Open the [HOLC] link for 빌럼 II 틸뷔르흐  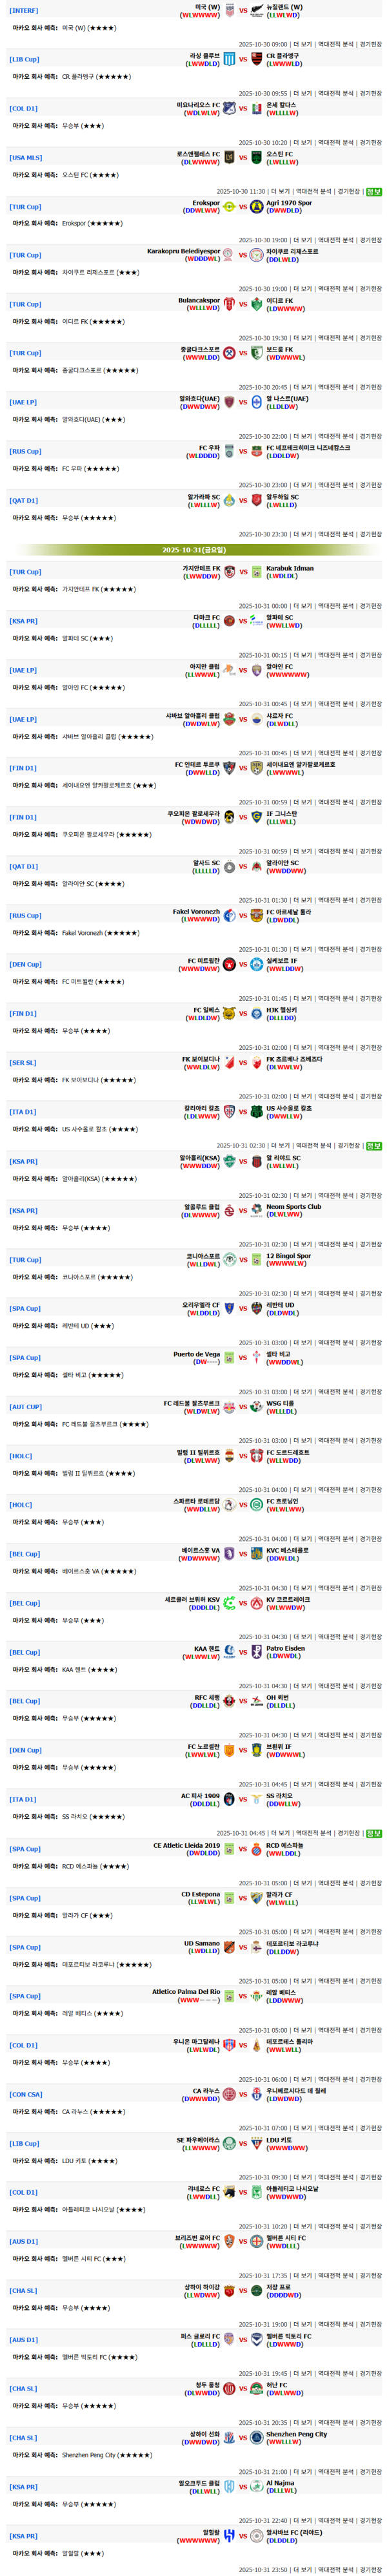[x=21, y=1456]
